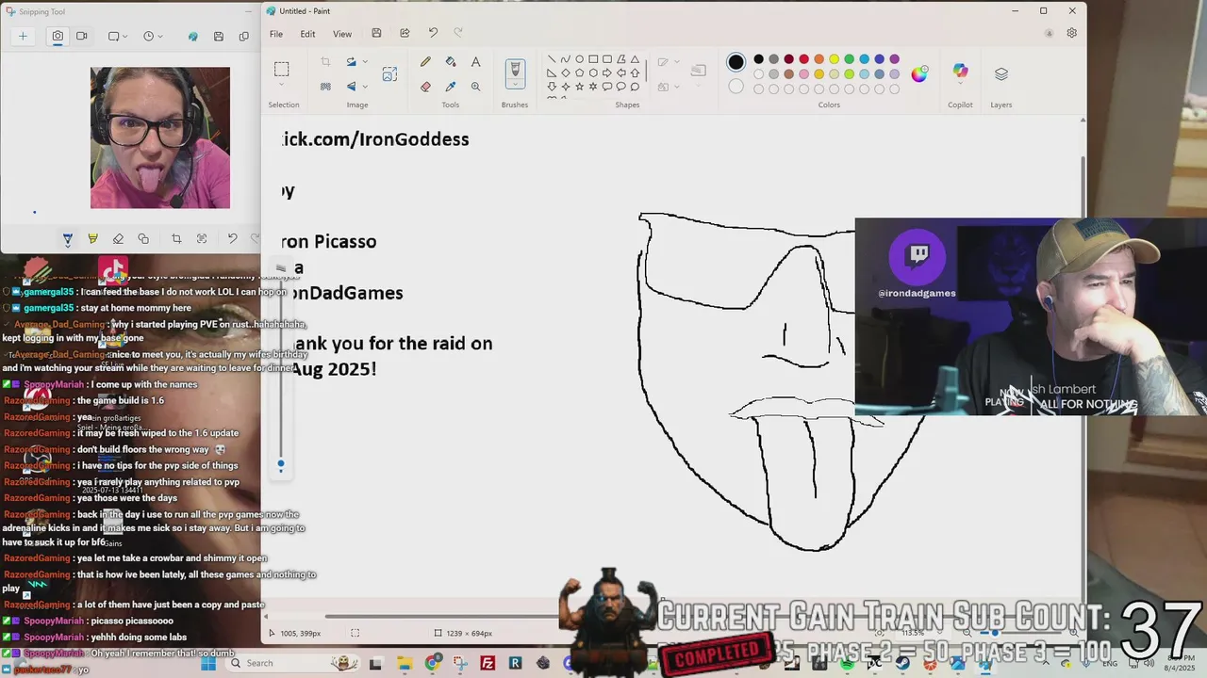Open the Edit menu in Paint
The height and width of the screenshot is (678, 1207).
[308, 34]
